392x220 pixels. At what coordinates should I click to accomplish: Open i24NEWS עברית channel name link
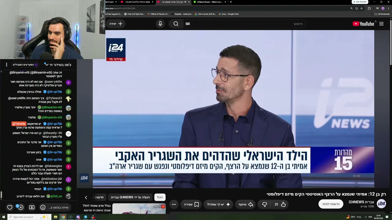click(x=361, y=202)
